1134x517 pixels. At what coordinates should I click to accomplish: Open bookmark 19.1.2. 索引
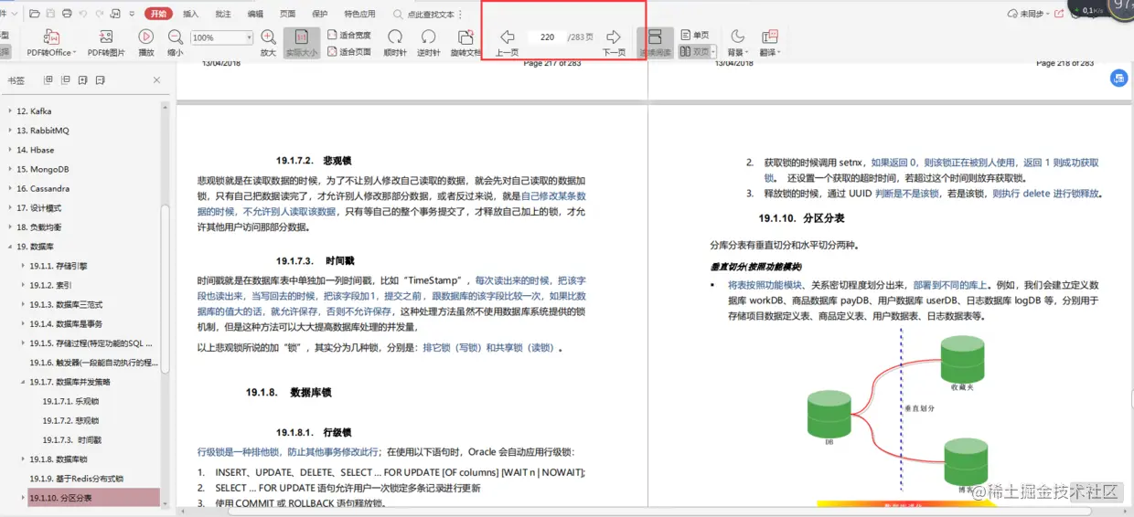[x=49, y=285]
